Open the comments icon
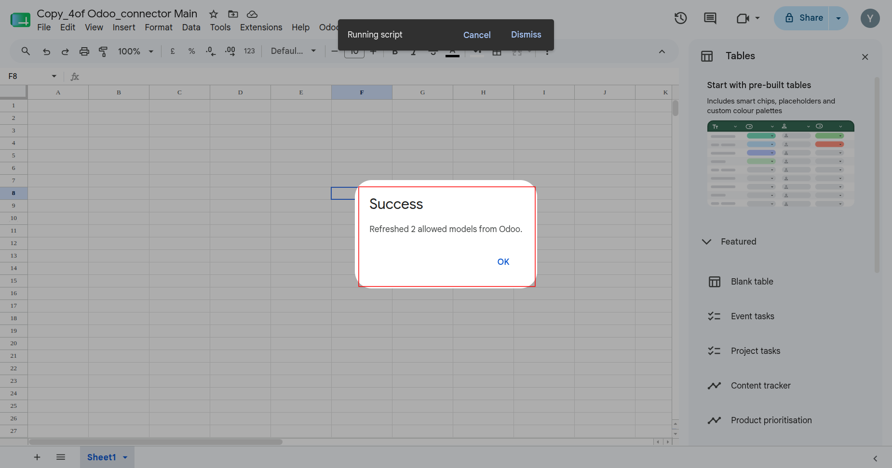Screen dimensions: 892x468 click(x=710, y=18)
